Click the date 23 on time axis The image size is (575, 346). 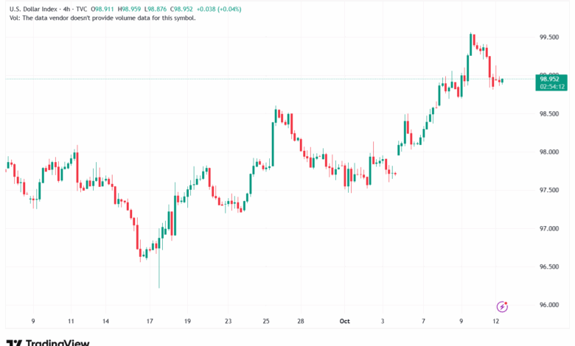[x=228, y=321]
